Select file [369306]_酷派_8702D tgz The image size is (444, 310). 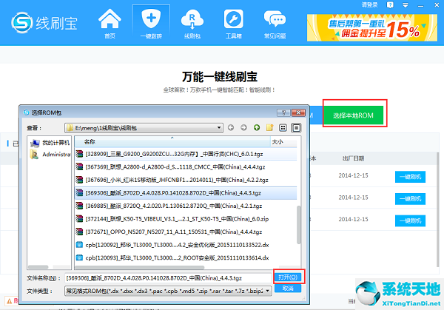click(186, 193)
